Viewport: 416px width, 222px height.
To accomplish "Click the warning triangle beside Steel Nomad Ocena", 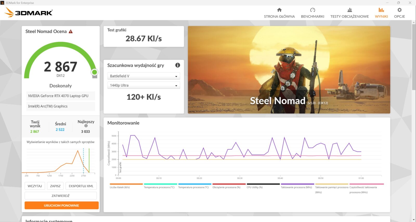I will click(x=71, y=31).
